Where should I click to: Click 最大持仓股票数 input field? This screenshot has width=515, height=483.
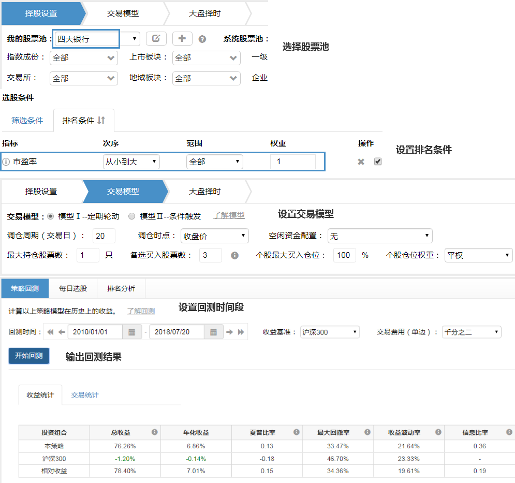pos(87,255)
